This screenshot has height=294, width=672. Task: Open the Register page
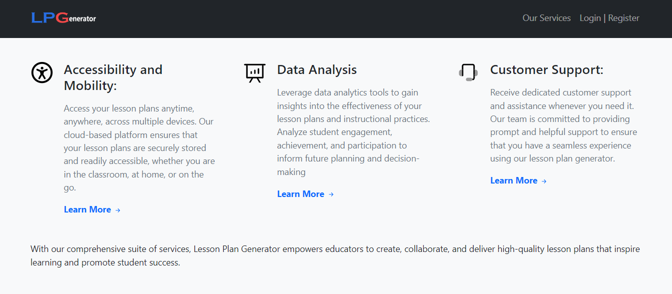pos(624,18)
